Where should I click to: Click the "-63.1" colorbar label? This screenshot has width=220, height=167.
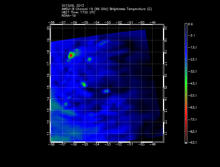(192, 107)
